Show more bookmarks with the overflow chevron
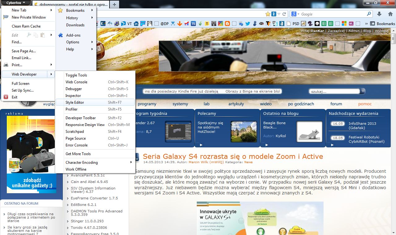396x235 pixels. click(x=366, y=24)
